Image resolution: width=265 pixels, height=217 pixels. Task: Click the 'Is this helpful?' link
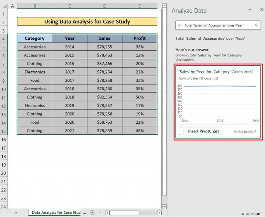click(x=245, y=131)
